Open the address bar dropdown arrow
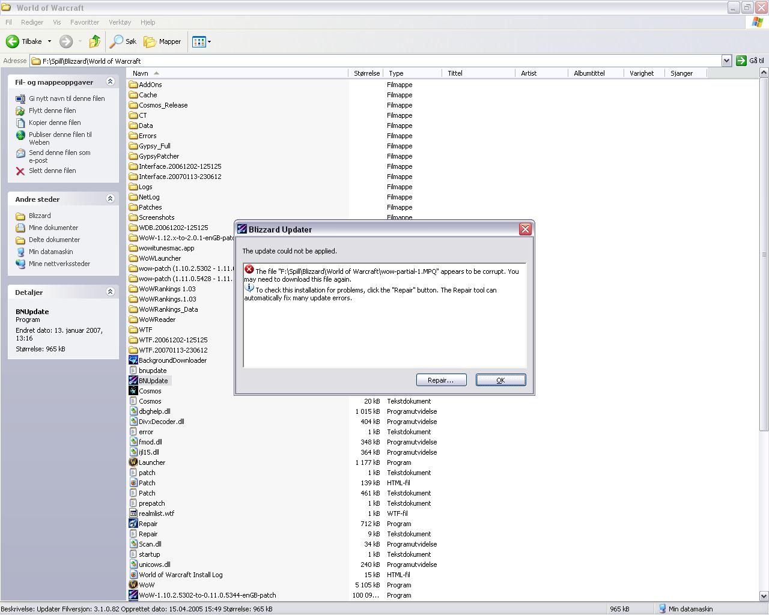 (726, 61)
